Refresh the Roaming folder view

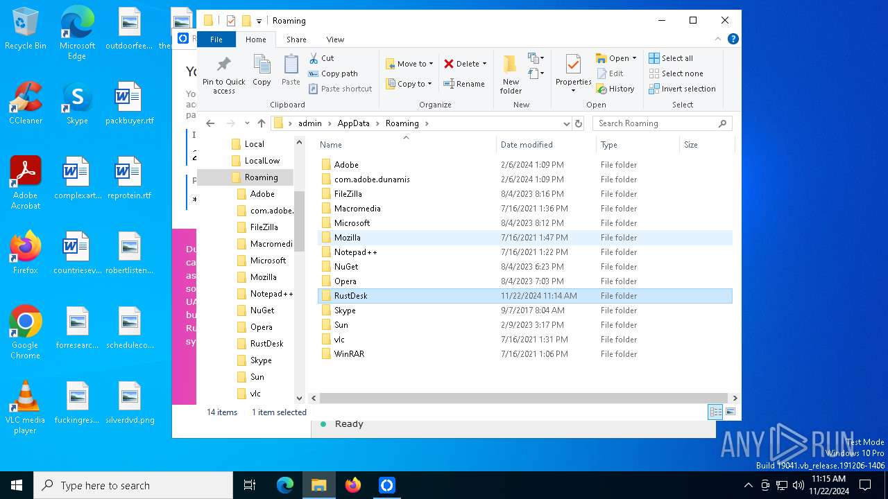(x=579, y=123)
